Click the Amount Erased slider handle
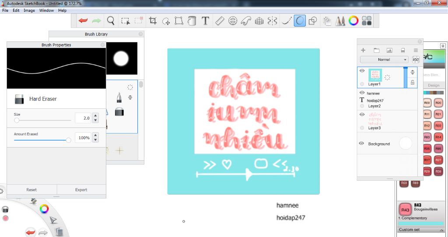This screenshot has width=448, height=237. tap(68, 140)
